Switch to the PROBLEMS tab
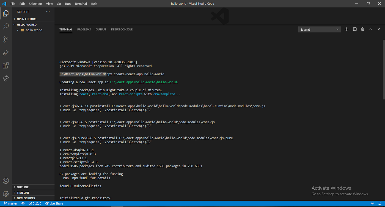The width and height of the screenshot is (385, 207). 84,29
